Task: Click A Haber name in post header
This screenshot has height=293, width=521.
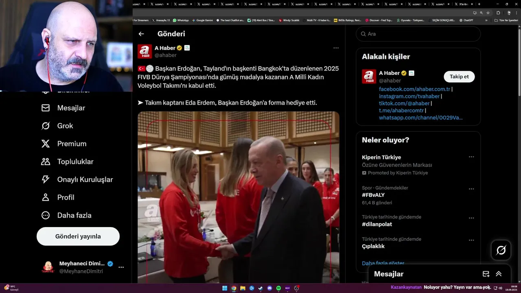Action: point(165,48)
